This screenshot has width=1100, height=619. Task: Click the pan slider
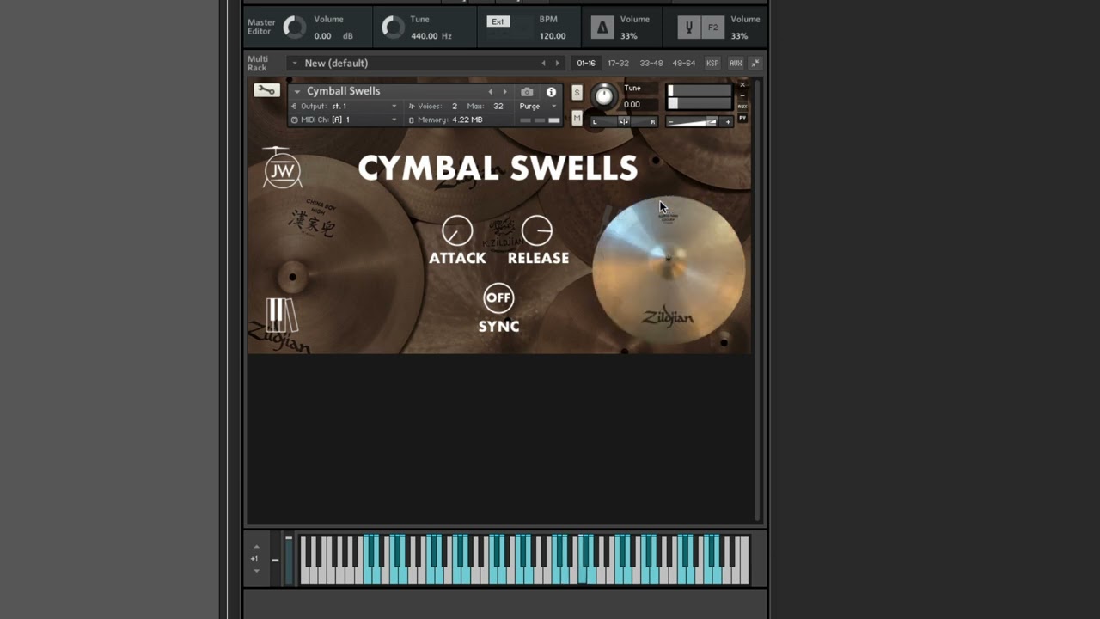624,121
